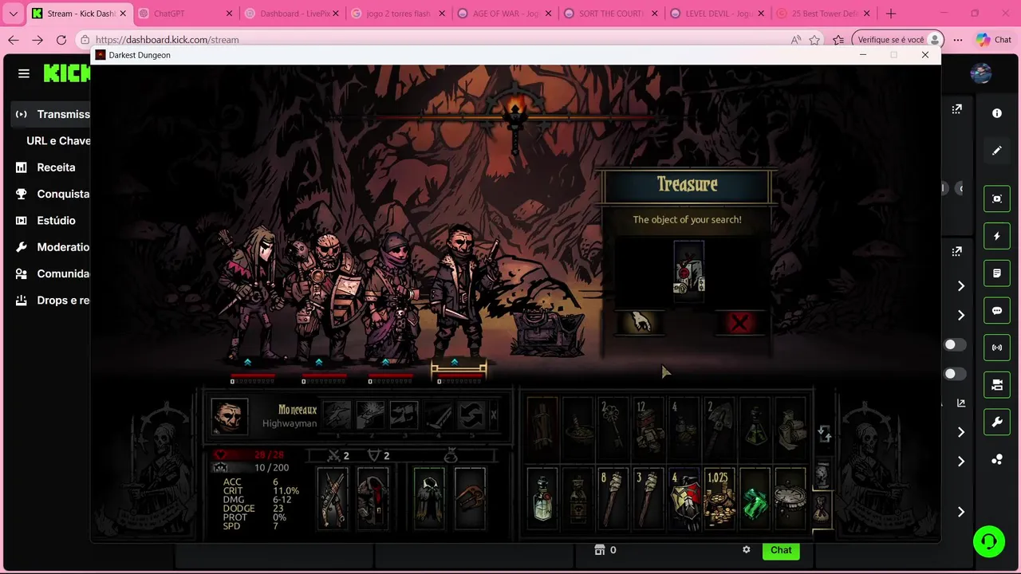Select the front-rank hero Monceaux in party
The width and height of the screenshot is (1021, 574).
click(x=460, y=291)
